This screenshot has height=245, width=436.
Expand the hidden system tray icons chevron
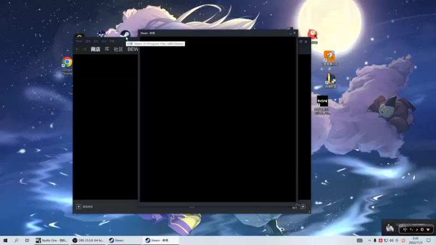coord(370,241)
